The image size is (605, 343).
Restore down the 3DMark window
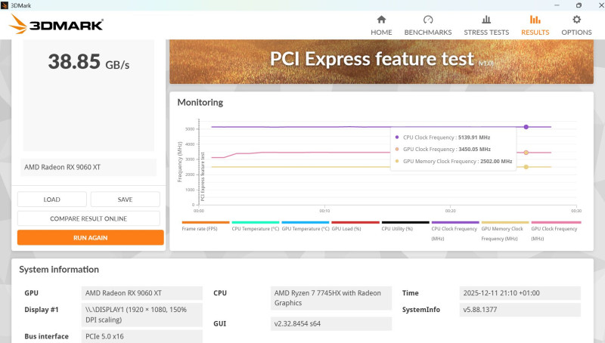[x=579, y=5]
